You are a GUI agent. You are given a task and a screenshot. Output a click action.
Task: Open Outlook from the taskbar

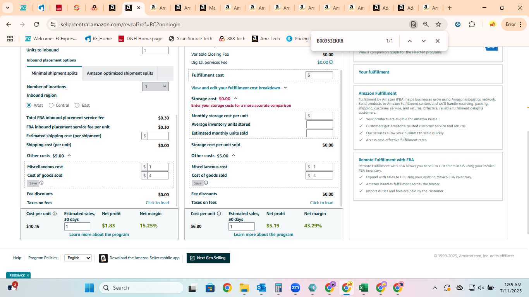[x=261, y=288]
